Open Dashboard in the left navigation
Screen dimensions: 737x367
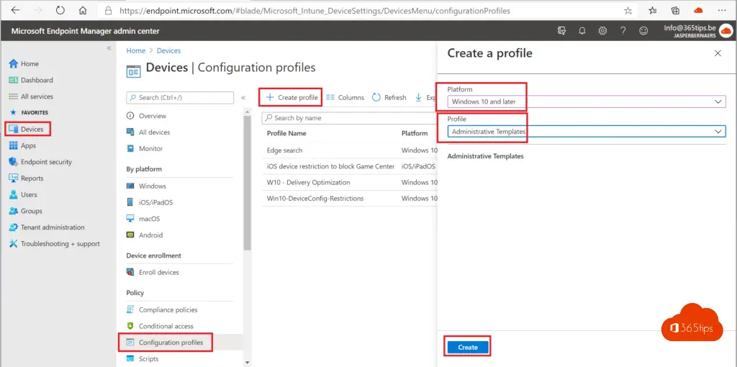37,80
